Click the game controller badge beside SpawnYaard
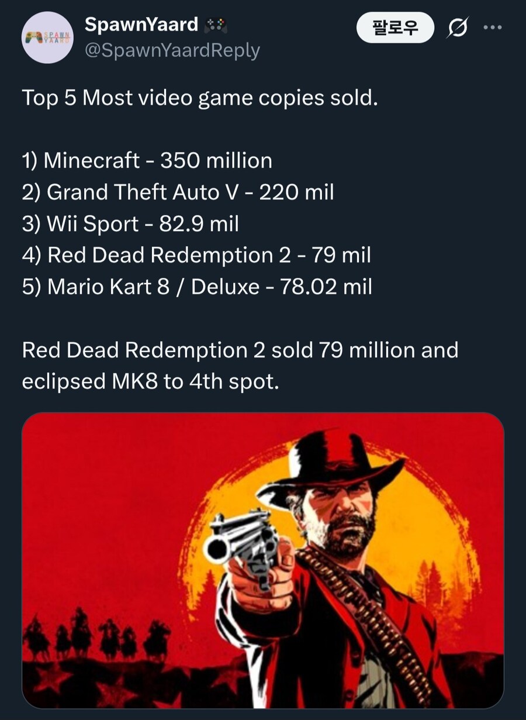Viewport: 526px width, 720px height. (216, 25)
